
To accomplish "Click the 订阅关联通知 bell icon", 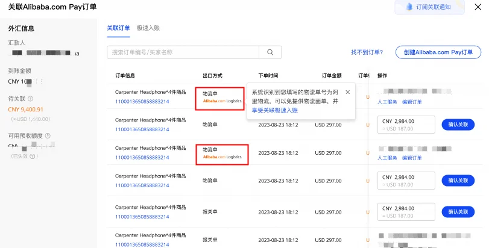I will (409, 7).
